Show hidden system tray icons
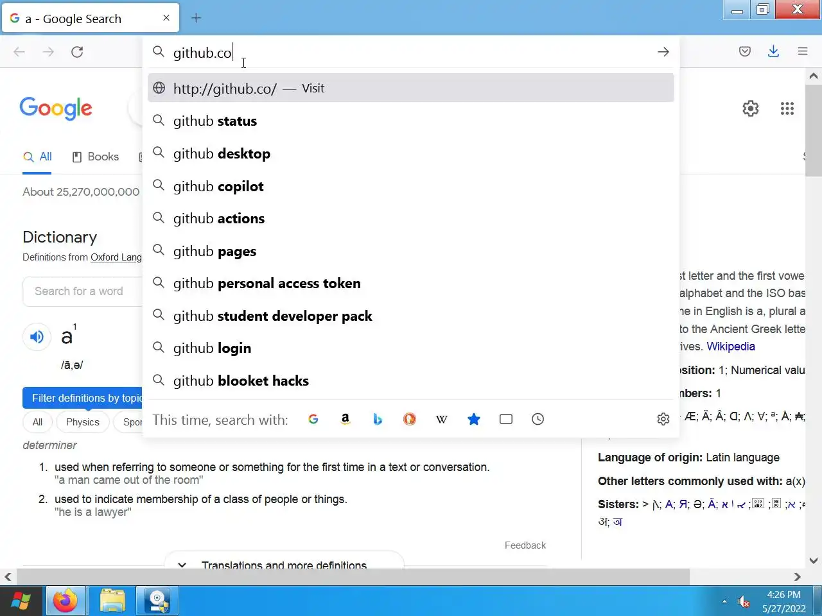The image size is (822, 616). click(724, 601)
